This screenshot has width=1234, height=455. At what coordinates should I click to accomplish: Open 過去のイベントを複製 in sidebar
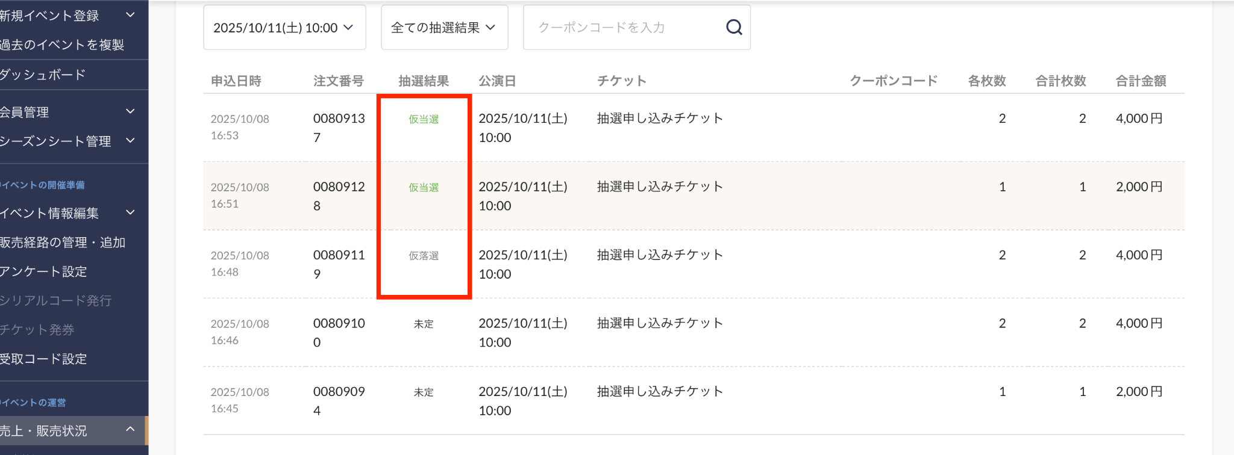point(61,45)
